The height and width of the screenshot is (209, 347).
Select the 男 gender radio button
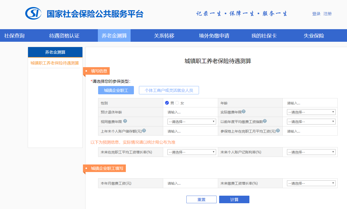coord(167,103)
